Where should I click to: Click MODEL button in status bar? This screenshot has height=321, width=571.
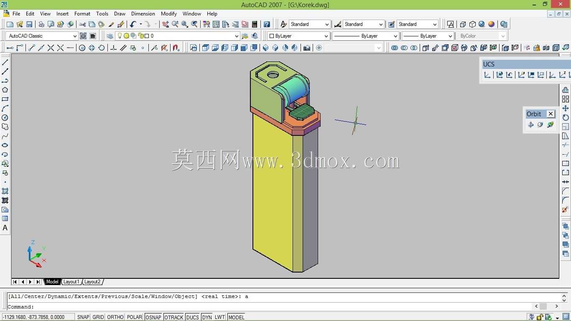tap(236, 317)
